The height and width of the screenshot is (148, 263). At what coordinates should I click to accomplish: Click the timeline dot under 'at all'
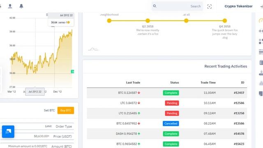coord(186,21)
